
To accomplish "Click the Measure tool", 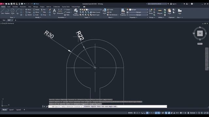I will [160, 11].
